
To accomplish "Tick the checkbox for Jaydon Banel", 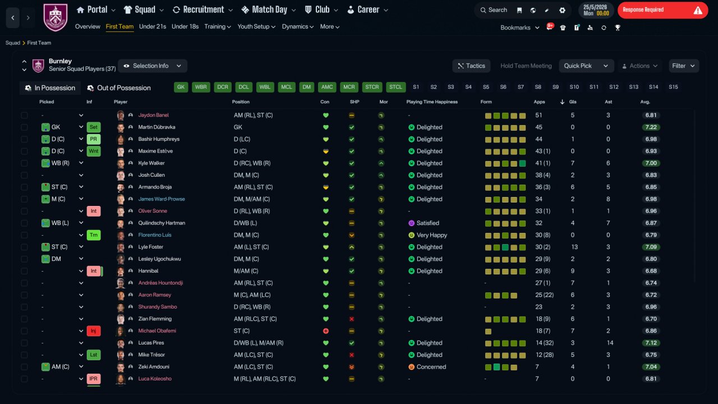I will pos(24,116).
